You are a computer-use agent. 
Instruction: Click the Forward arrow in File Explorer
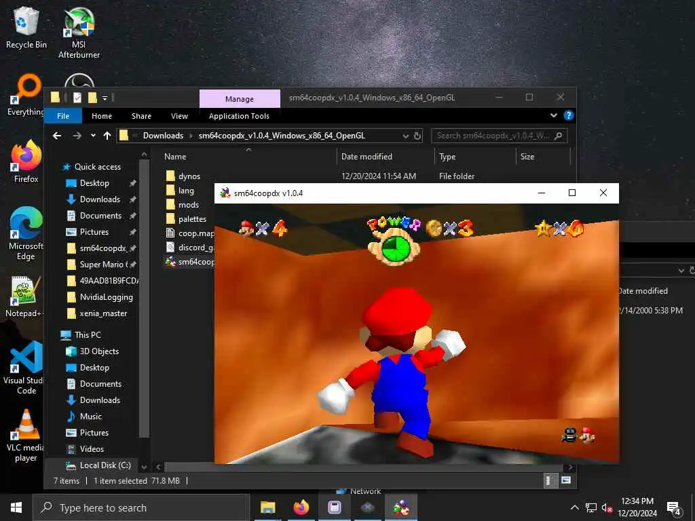point(77,136)
